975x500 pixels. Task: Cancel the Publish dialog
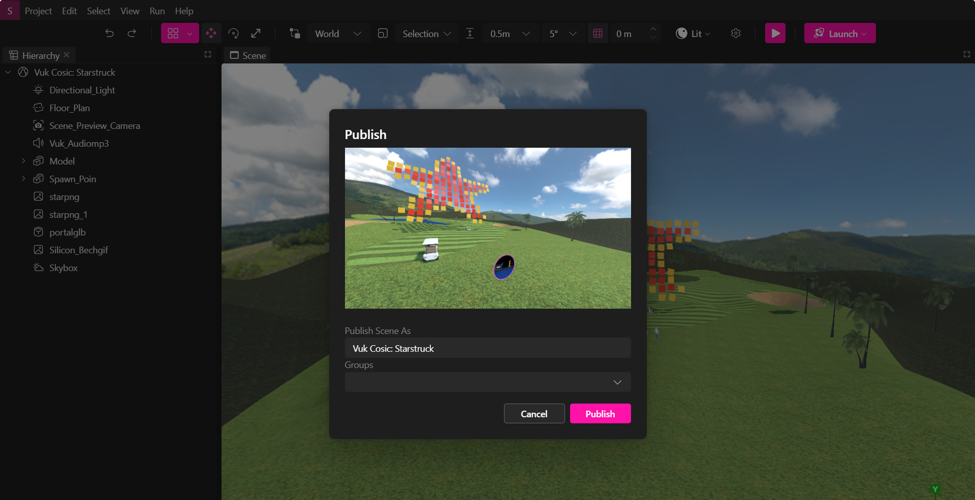click(x=533, y=414)
